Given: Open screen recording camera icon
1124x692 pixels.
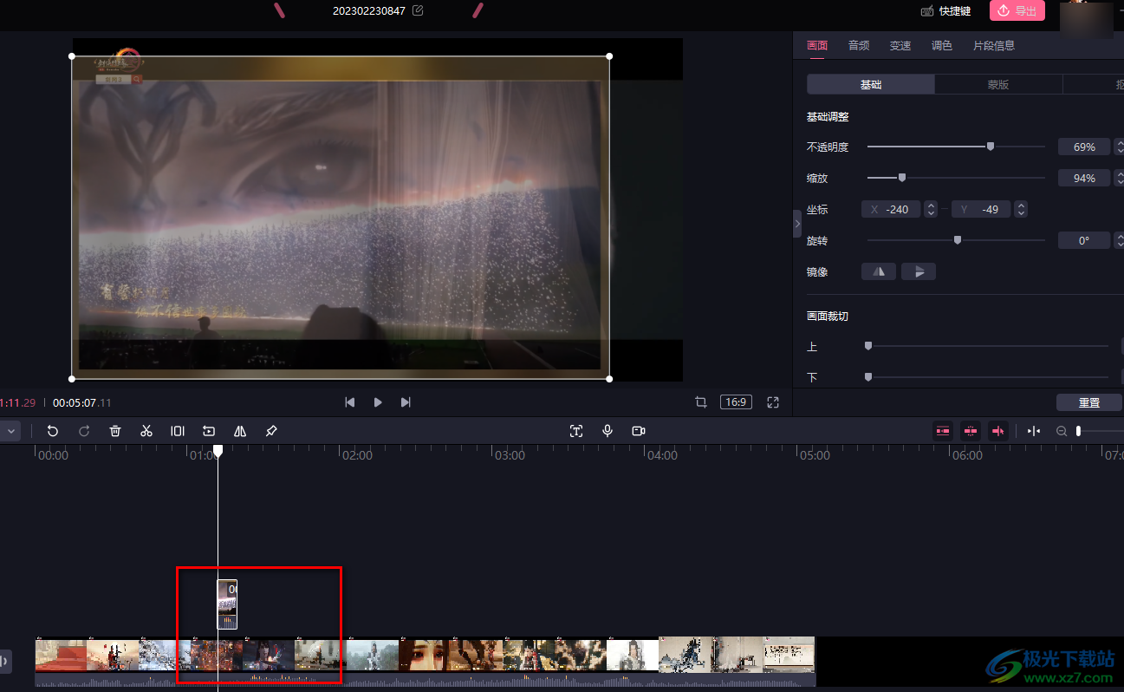Looking at the screenshot, I should 639,431.
